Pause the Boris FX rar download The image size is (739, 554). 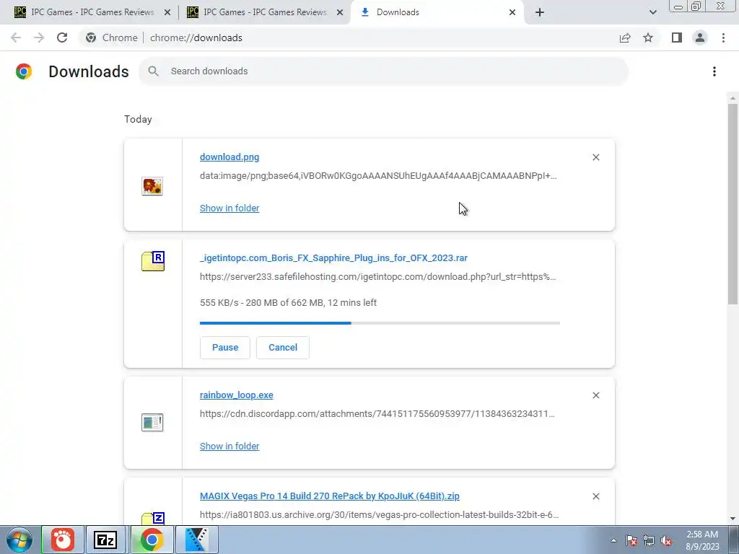225,348
